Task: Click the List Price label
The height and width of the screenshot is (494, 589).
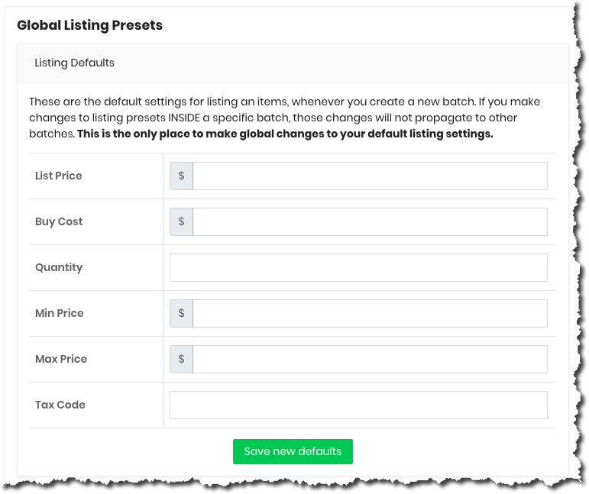Action: [x=59, y=176]
